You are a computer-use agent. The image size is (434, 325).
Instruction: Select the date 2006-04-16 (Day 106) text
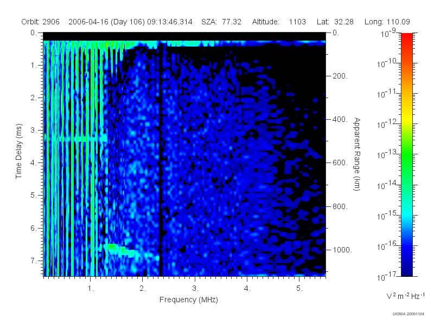pyautogui.click(x=106, y=22)
